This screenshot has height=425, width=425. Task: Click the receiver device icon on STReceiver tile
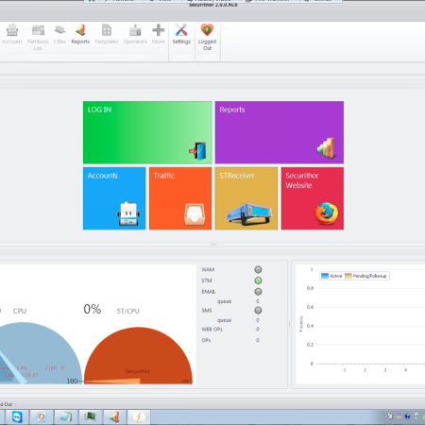248,213
